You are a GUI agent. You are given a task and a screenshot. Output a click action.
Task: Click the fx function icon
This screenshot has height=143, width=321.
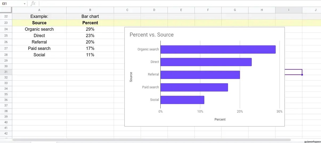tap(33, 3)
